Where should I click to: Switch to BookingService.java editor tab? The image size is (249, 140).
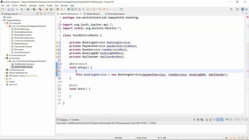point(116,14)
